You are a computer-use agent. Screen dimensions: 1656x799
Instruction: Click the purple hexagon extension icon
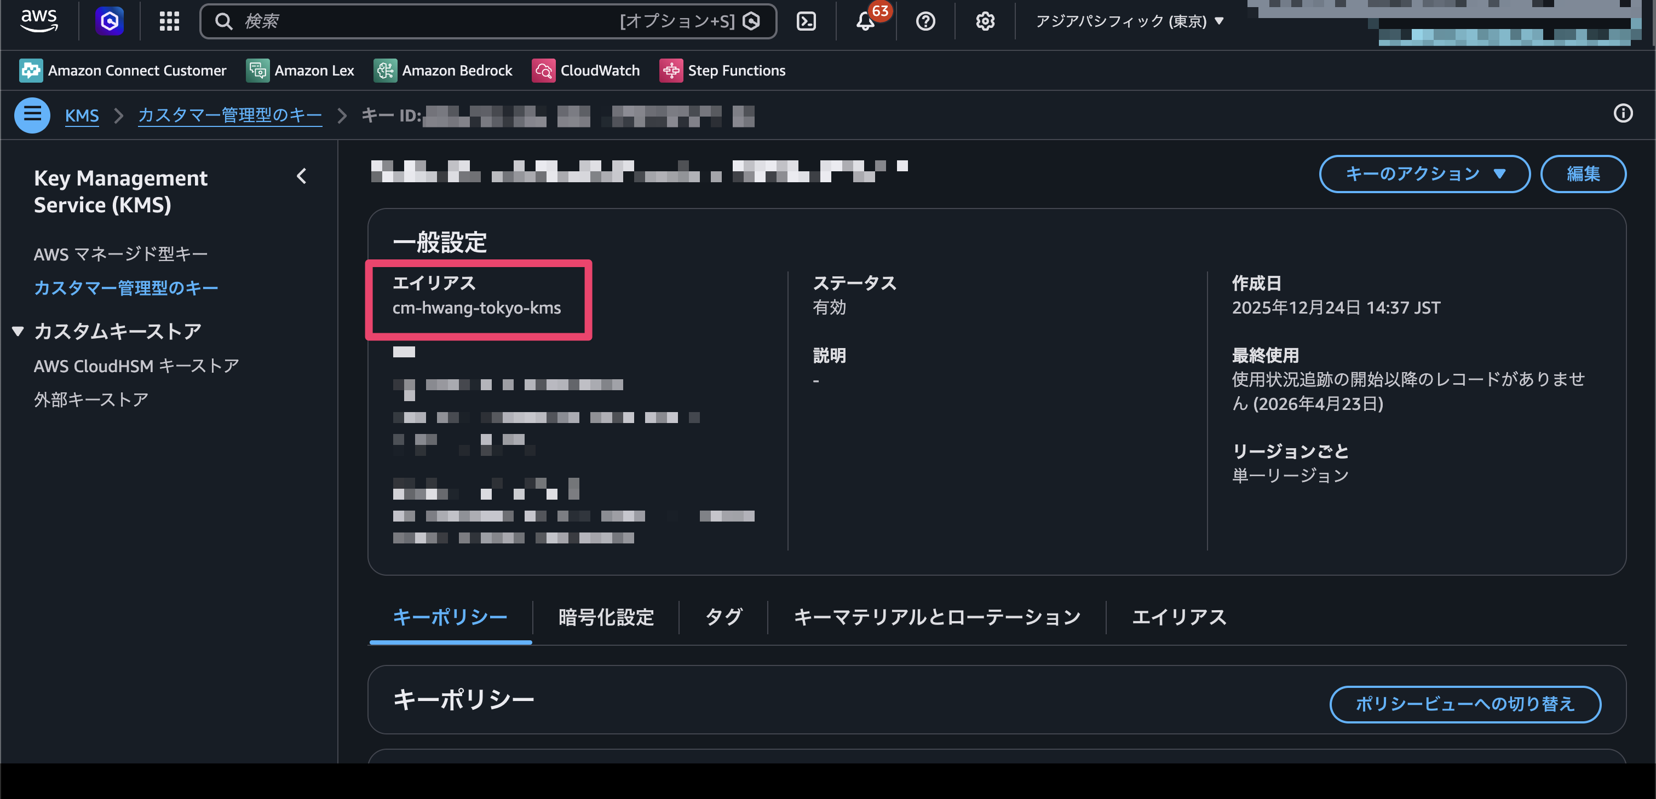tap(110, 21)
